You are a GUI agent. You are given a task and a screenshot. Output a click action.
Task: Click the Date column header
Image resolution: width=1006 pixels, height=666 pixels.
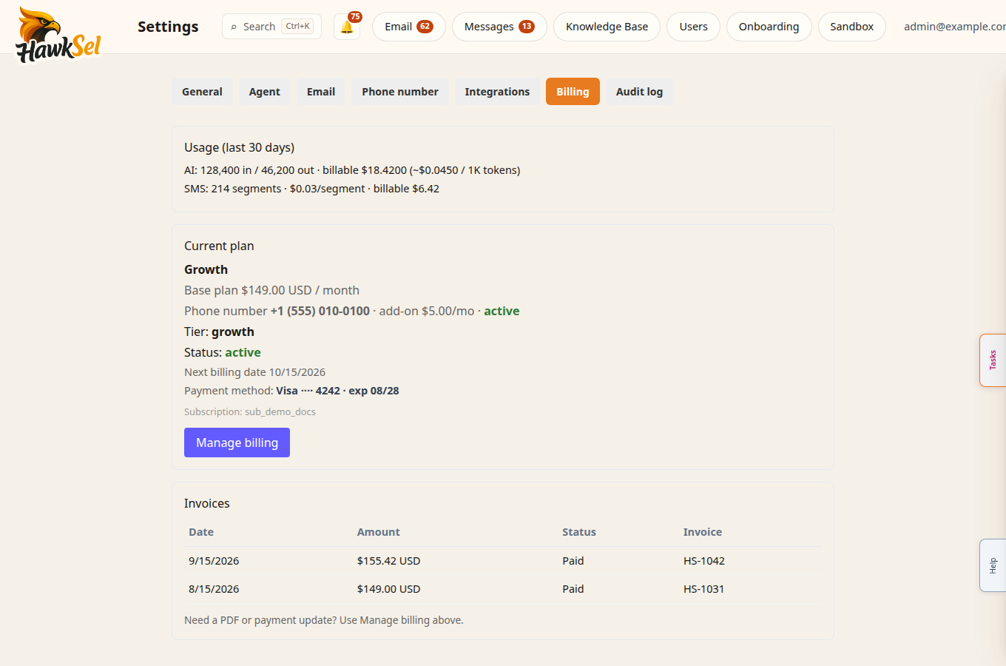(201, 532)
